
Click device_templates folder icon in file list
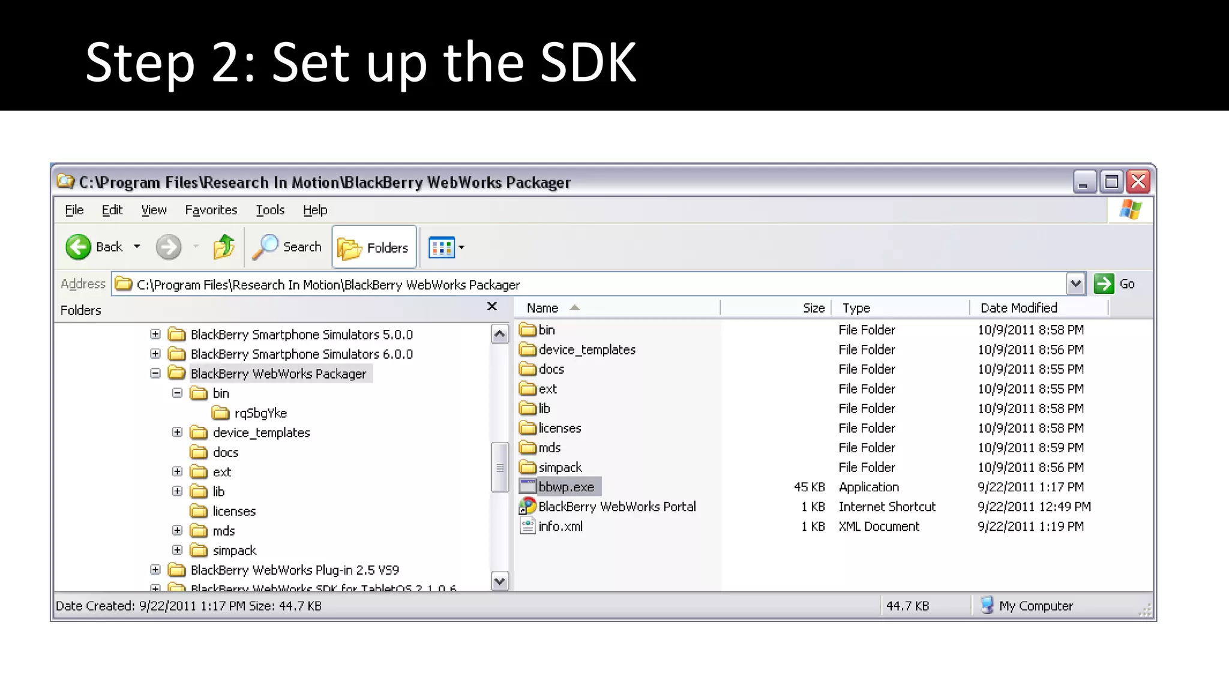(527, 350)
